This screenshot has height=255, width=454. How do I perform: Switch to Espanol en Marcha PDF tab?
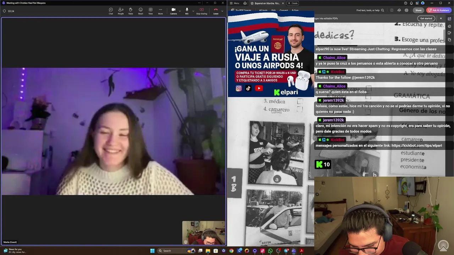[268, 3]
